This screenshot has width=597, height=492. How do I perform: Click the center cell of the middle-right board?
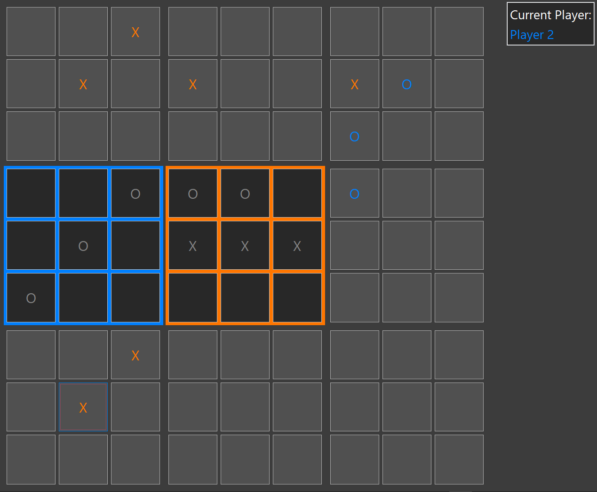pos(406,245)
